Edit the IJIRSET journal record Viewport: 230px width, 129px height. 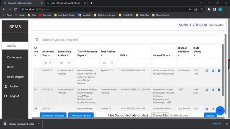(x=213, y=90)
